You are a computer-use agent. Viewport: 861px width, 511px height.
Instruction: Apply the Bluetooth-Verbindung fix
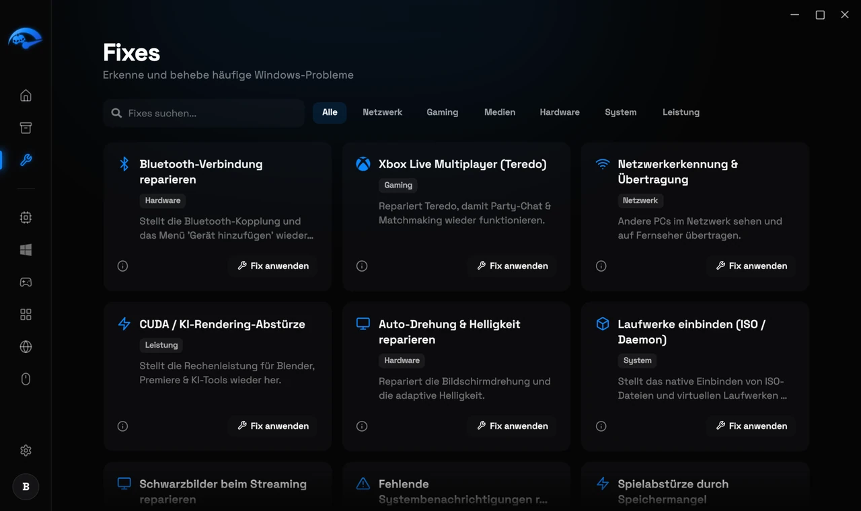point(273,266)
